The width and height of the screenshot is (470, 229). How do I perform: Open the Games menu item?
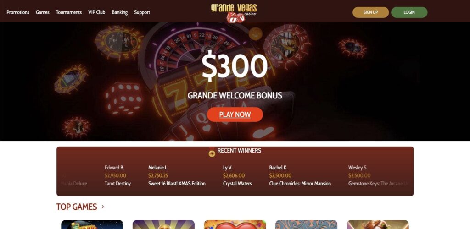[43, 12]
